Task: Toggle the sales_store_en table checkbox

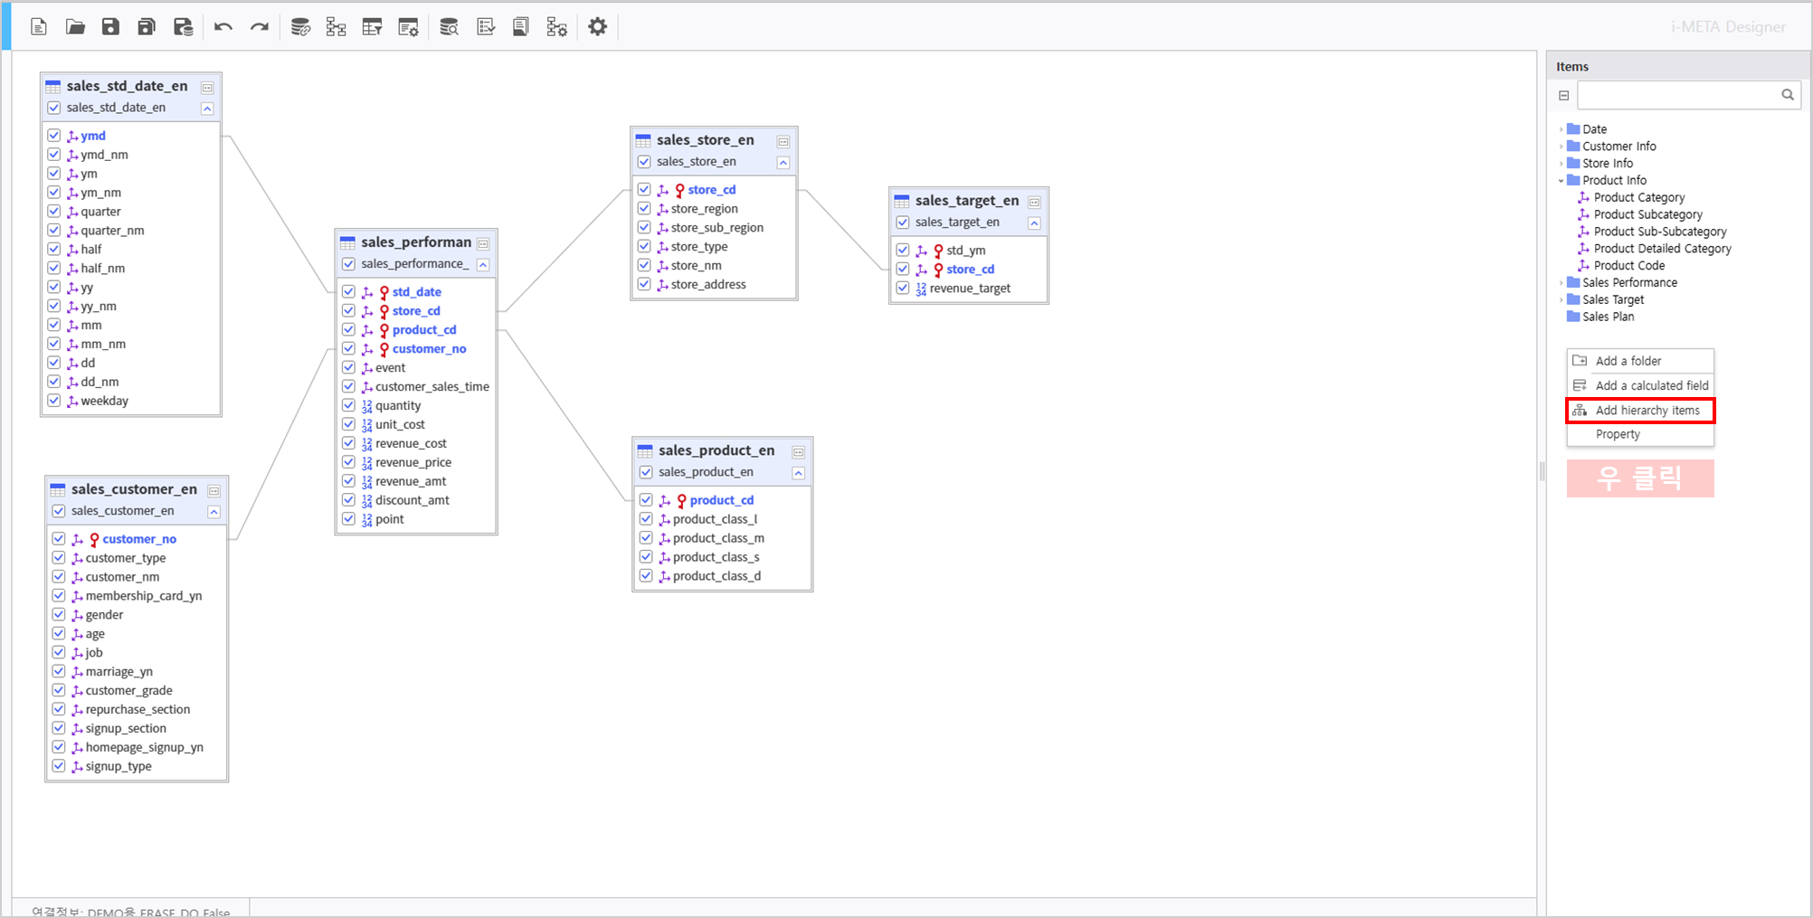Action: coord(644,162)
